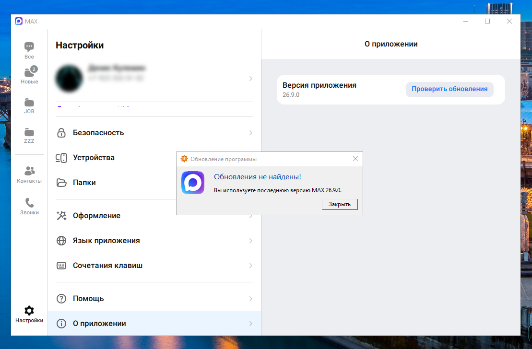Click the magic wand icon beside Оформление
The height and width of the screenshot is (349, 532).
[61, 216]
